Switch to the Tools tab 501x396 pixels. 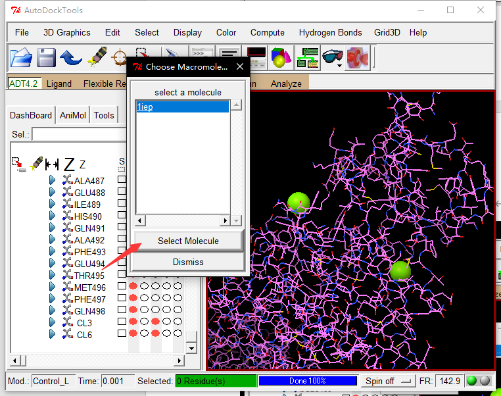104,115
